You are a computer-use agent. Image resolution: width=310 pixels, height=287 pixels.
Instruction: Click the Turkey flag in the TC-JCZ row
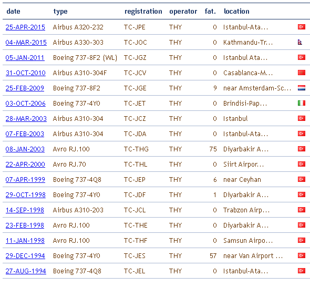click(302, 118)
